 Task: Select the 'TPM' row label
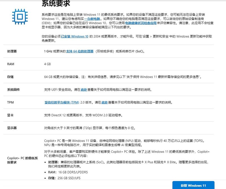tap(10, 102)
